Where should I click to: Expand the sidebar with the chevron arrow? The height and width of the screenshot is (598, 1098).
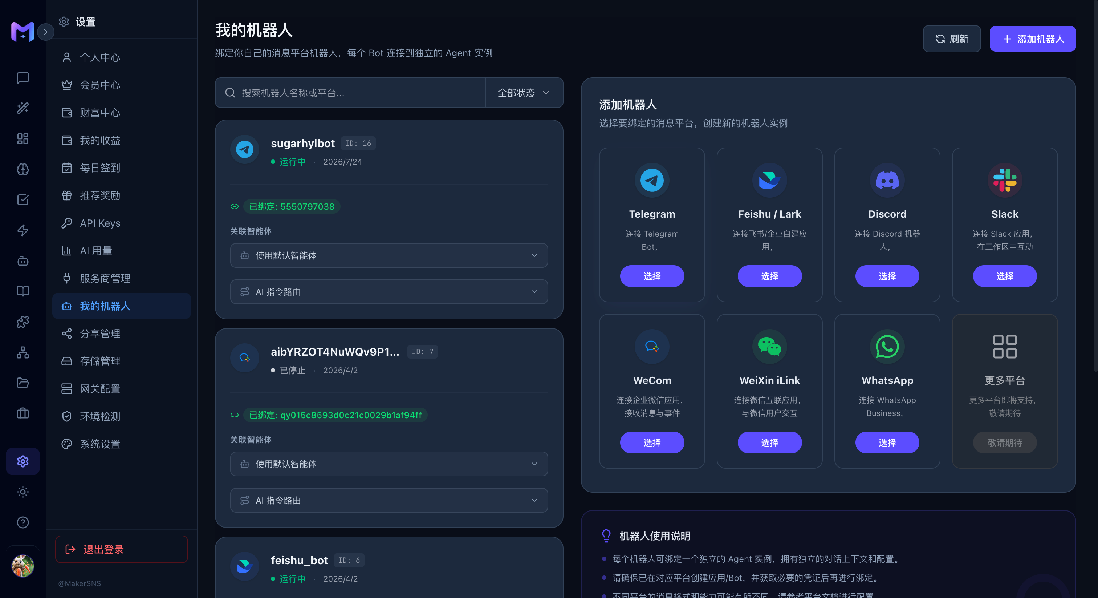(x=46, y=32)
